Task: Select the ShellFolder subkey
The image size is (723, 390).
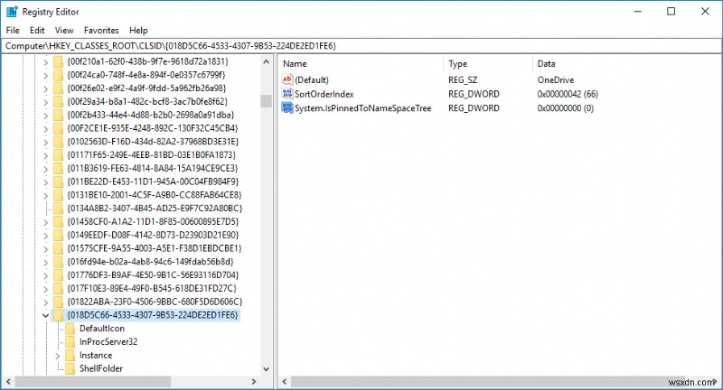Action: coord(101,368)
